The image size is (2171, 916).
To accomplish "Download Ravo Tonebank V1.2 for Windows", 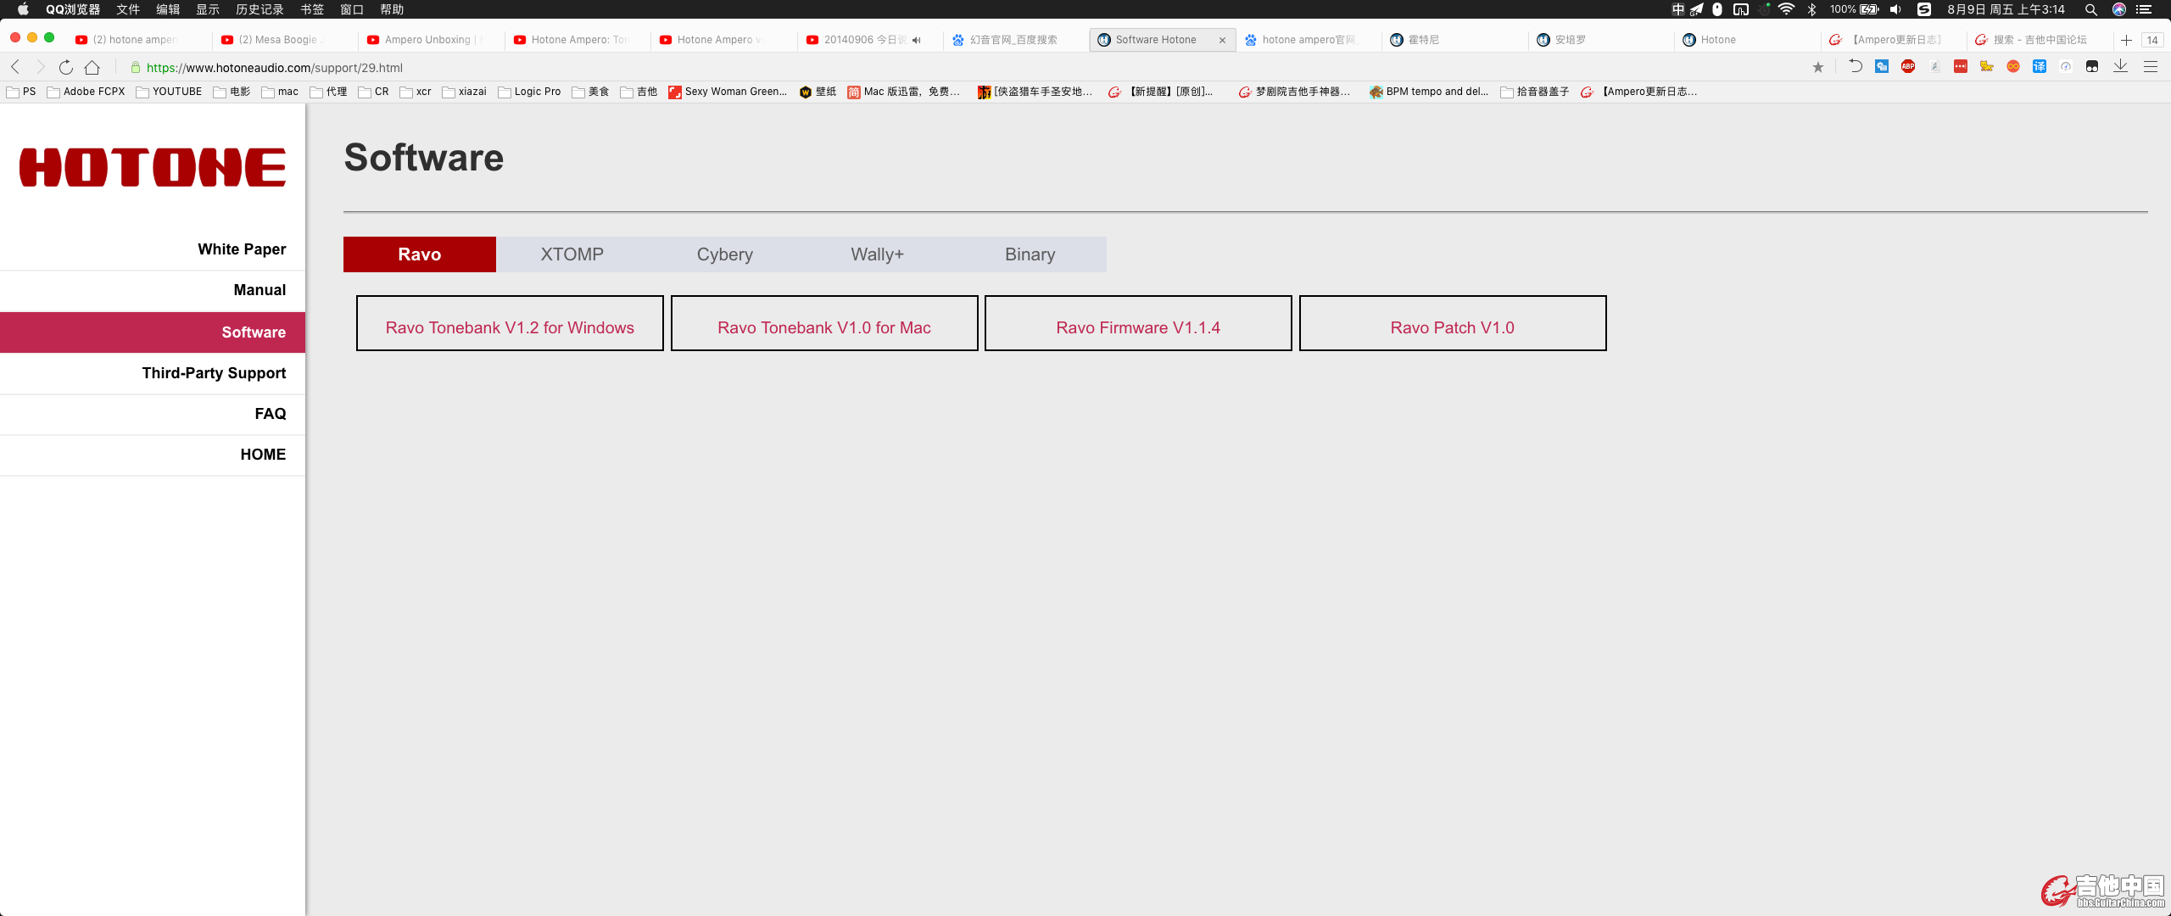I will (510, 323).
